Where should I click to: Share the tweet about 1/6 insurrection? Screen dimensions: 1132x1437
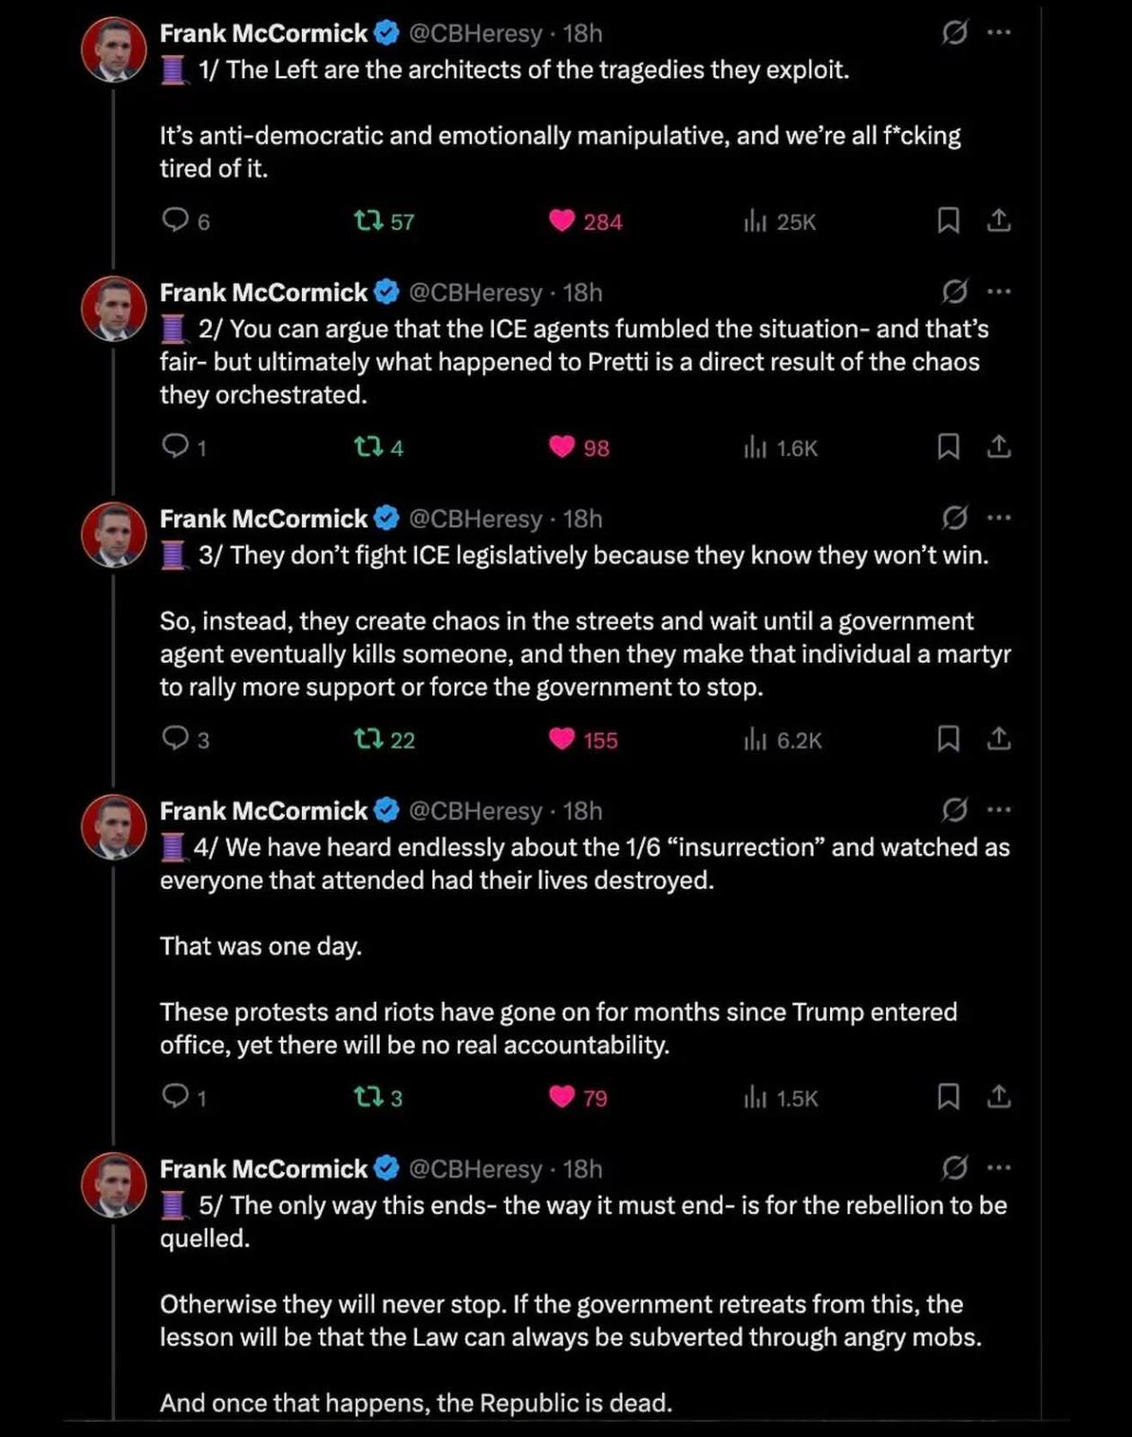[999, 1097]
